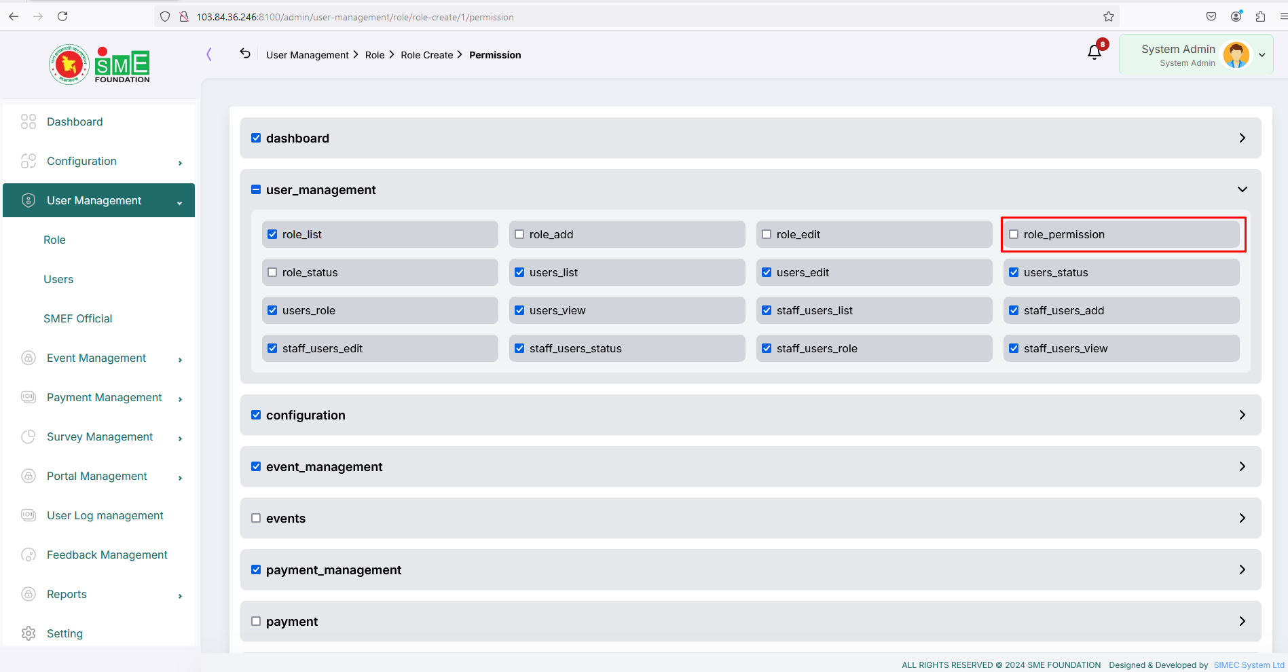Enable the role_edit checkbox
The height and width of the screenshot is (672, 1288).
pyautogui.click(x=767, y=234)
